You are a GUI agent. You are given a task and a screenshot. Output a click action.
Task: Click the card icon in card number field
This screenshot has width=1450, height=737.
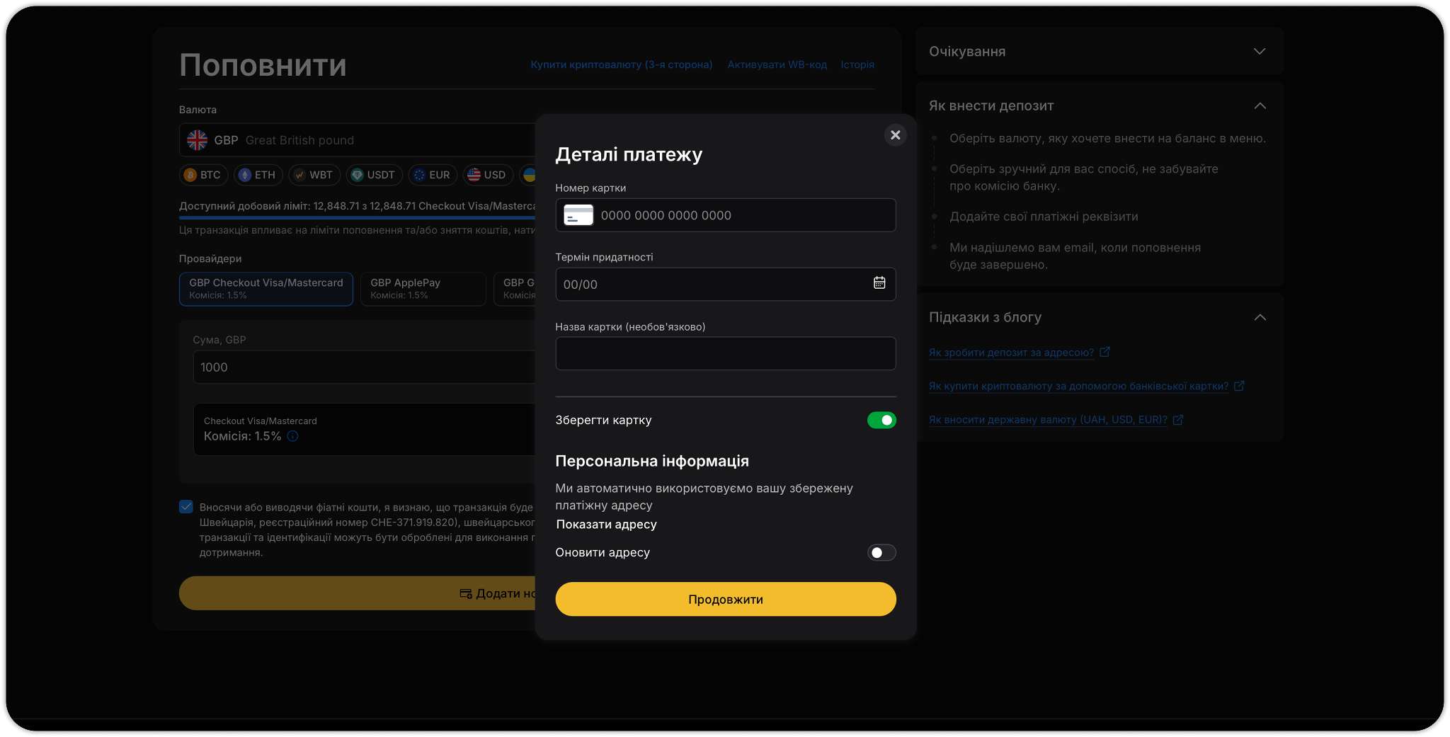point(578,215)
